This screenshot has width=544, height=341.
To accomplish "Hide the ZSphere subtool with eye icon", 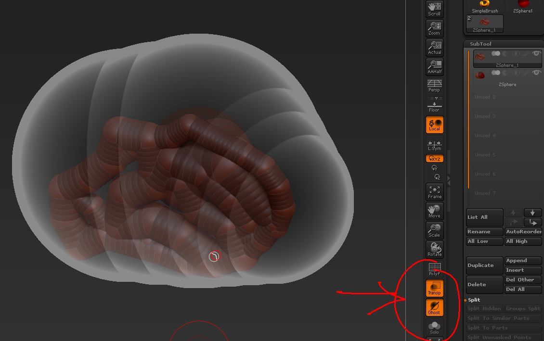I will [536, 73].
